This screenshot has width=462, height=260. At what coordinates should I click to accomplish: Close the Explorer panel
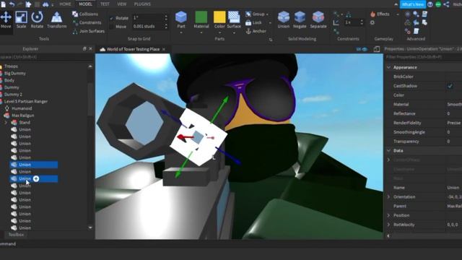91,49
